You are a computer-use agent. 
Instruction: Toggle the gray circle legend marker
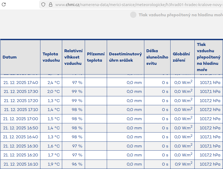pyautogui.click(x=133, y=15)
